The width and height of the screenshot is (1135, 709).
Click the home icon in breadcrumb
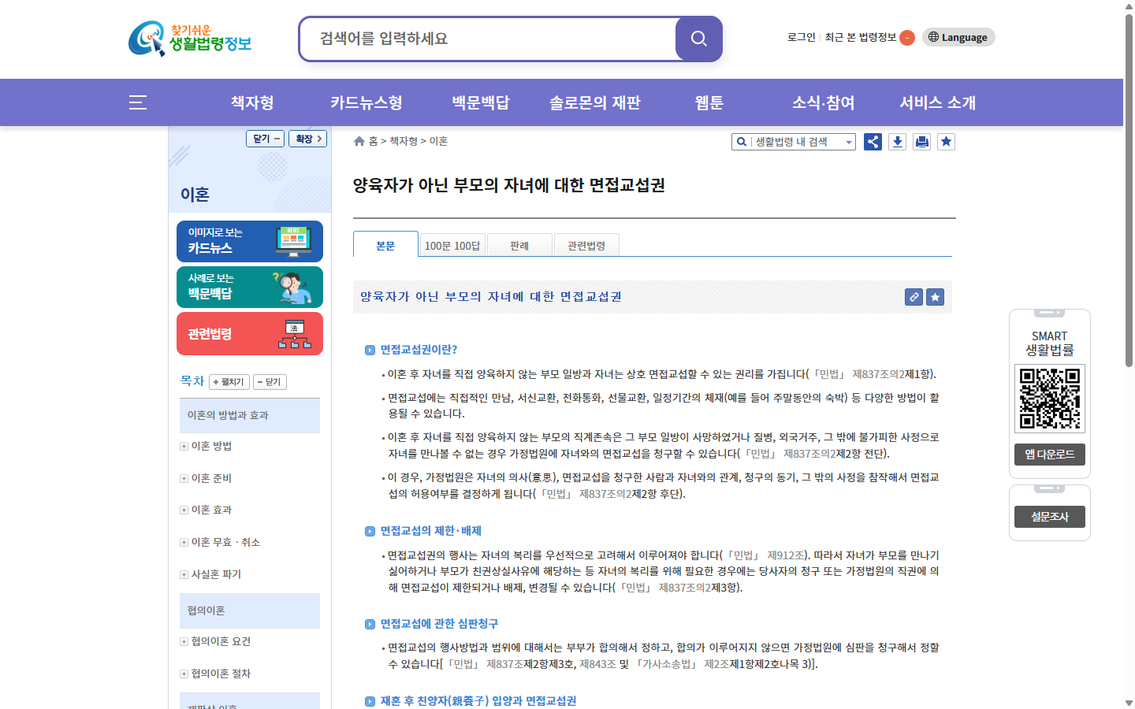tap(359, 141)
